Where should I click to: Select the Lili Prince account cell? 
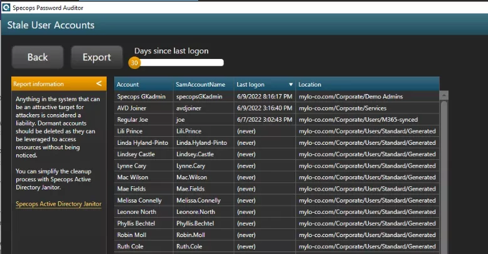click(144, 131)
